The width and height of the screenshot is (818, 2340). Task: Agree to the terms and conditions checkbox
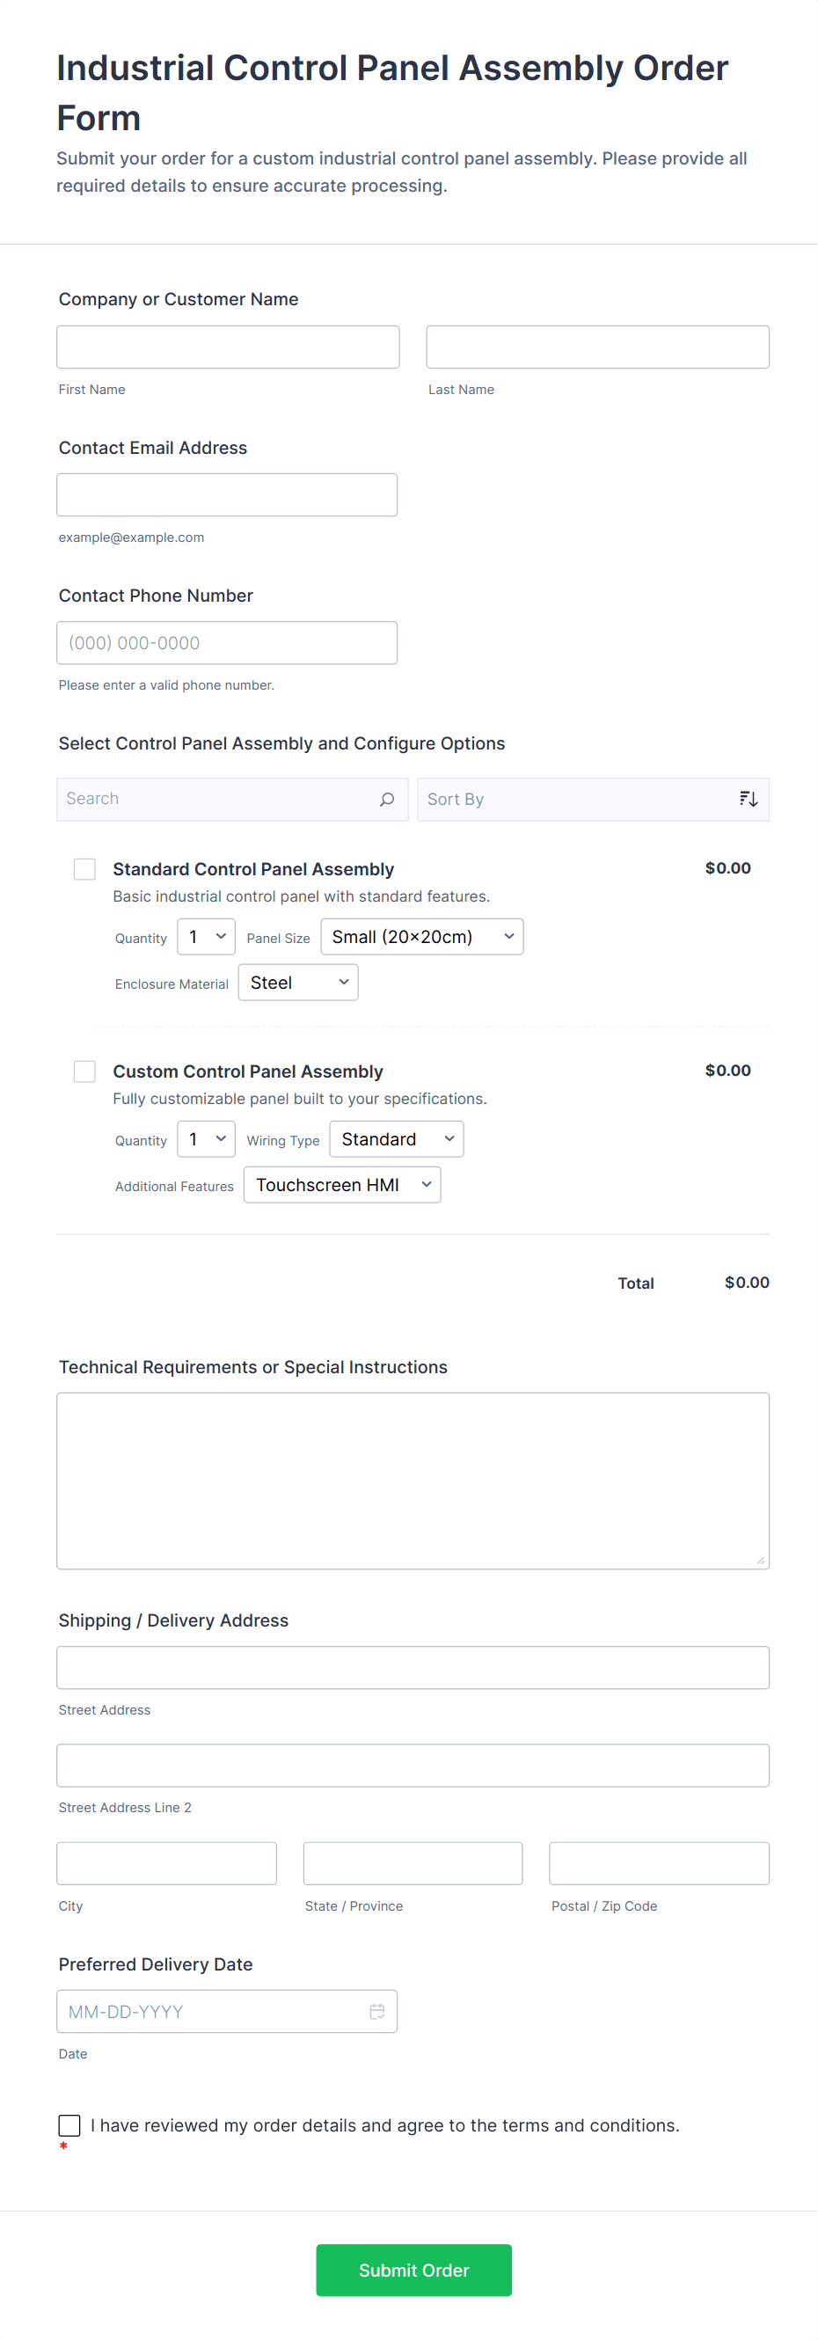[69, 2124]
